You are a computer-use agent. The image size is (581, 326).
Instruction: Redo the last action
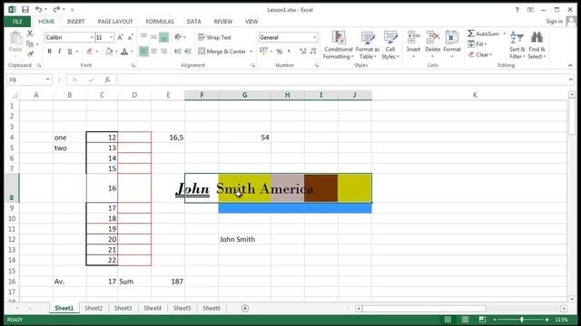point(56,10)
